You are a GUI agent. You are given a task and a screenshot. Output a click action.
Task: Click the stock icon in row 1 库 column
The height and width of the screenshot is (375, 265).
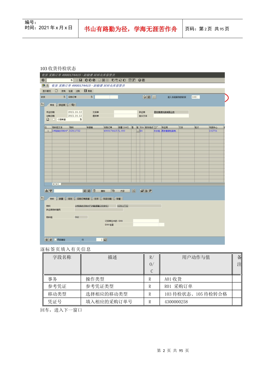[x=138, y=131]
